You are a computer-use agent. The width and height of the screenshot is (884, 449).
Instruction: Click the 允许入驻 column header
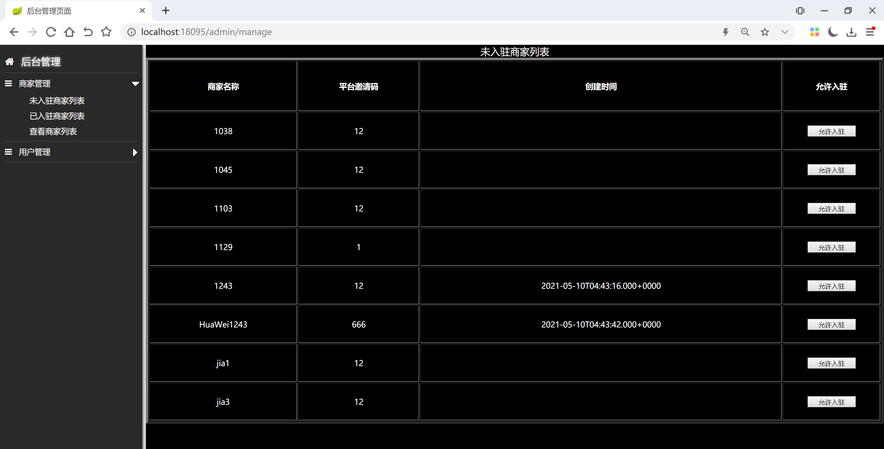[831, 87]
